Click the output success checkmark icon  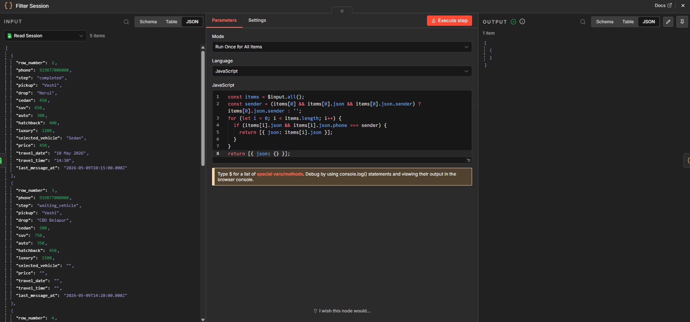tap(513, 22)
